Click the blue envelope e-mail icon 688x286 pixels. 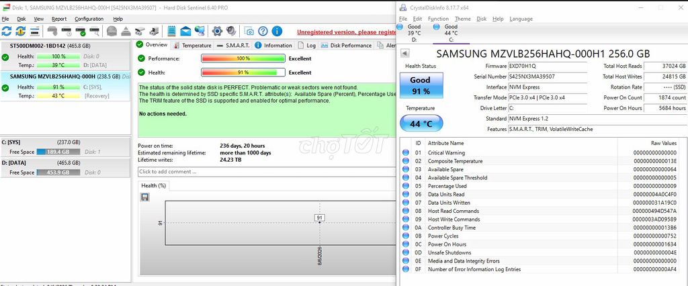click(x=185, y=31)
